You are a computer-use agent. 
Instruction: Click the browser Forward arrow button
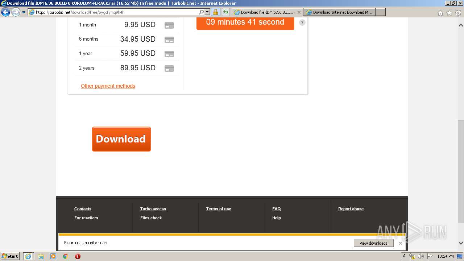[x=16, y=12]
